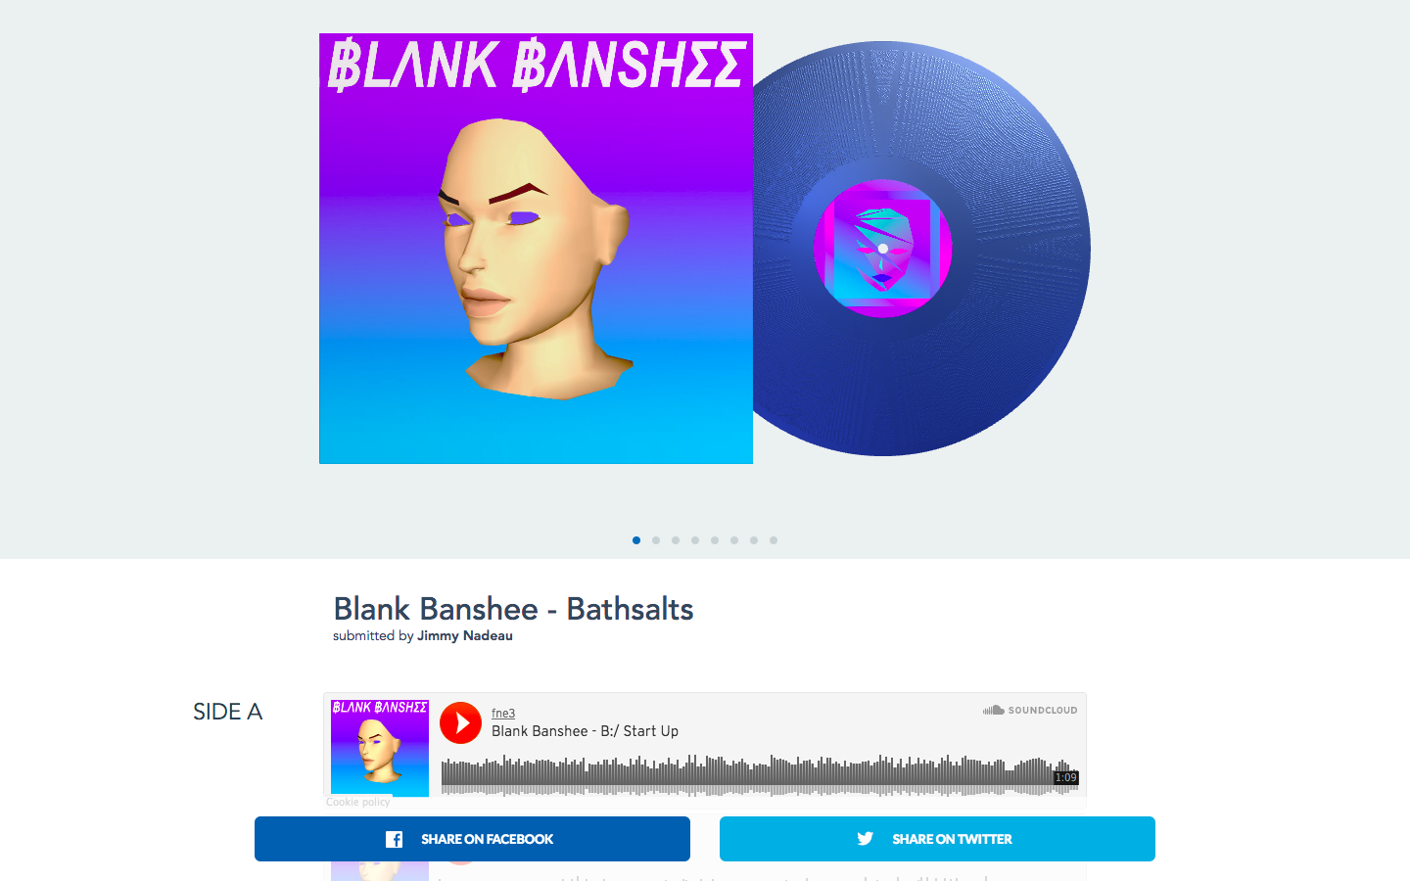The width and height of the screenshot is (1410, 881).
Task: Click the Blank Banshee album cover
Action: point(536,249)
